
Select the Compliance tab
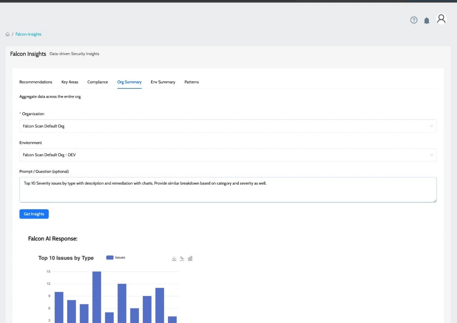point(97,82)
